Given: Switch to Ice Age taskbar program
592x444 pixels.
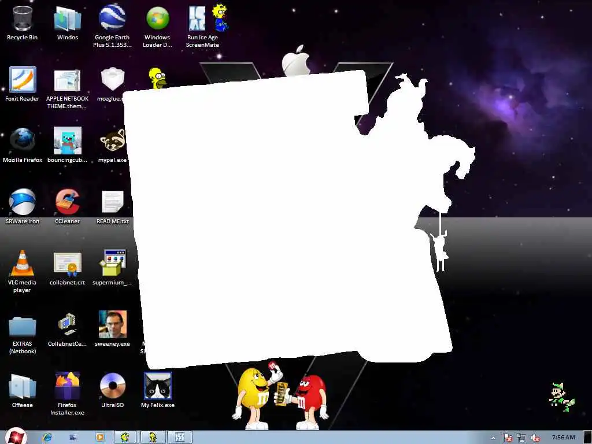Looking at the screenshot, I should (x=180, y=437).
